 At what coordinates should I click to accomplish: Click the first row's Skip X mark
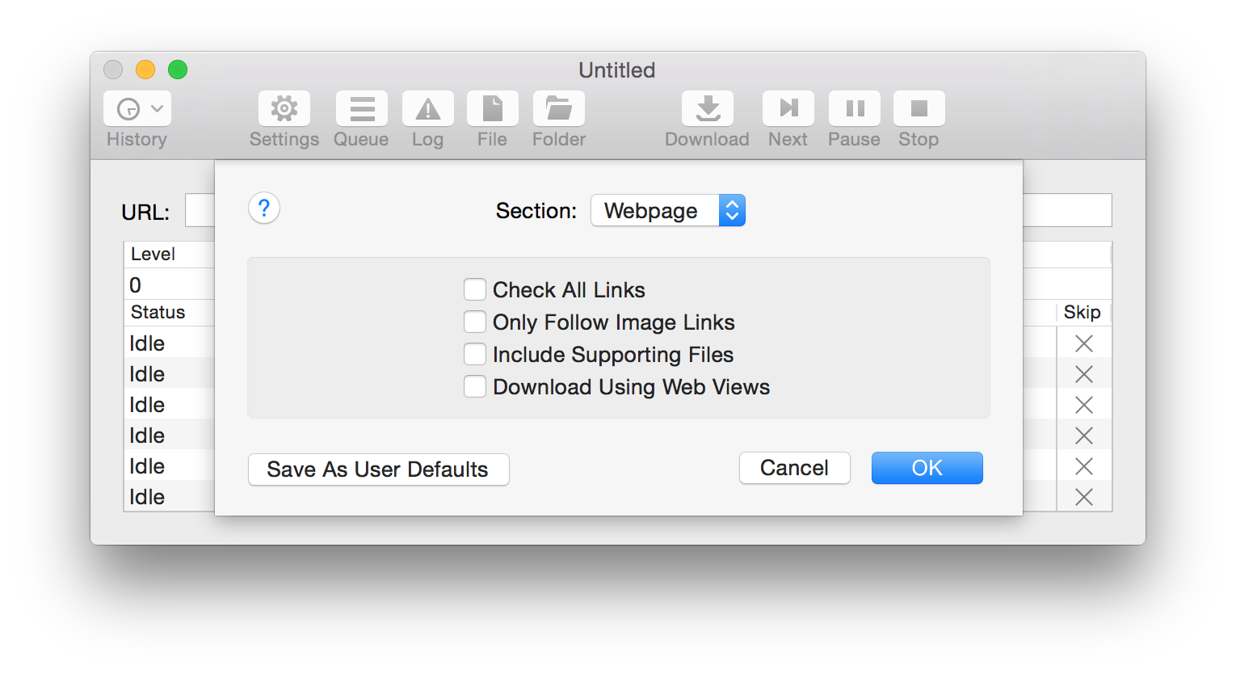(1083, 343)
